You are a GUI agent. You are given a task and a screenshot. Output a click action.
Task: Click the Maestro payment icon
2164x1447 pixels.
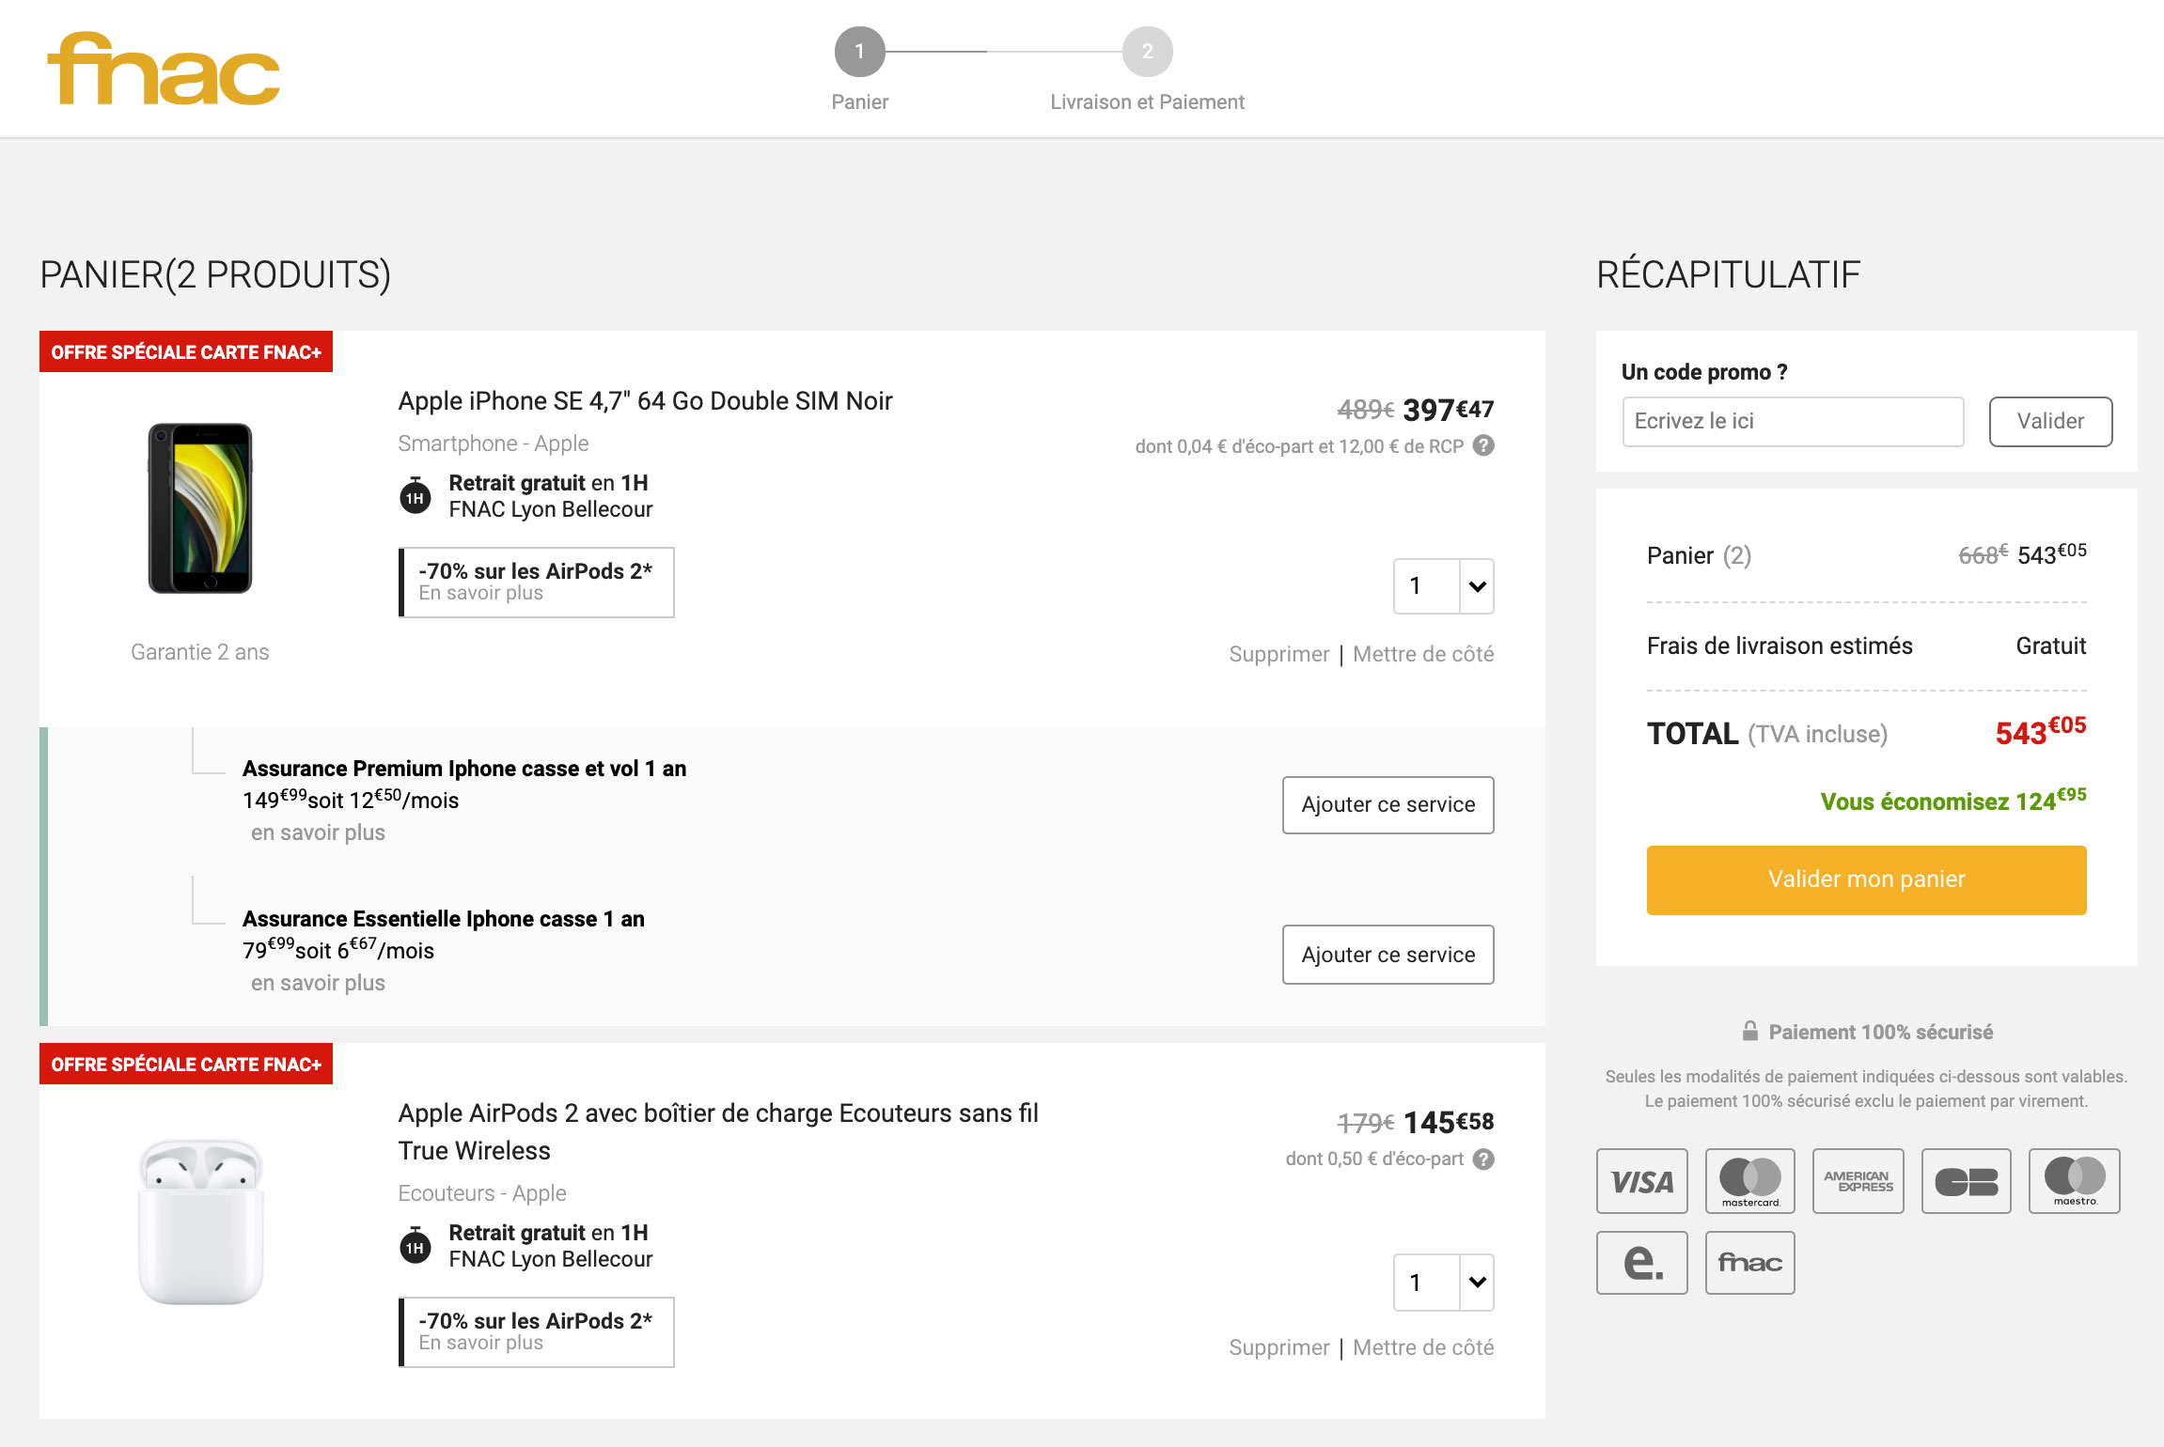(2074, 1181)
